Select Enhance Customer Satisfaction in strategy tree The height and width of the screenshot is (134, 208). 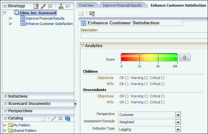[x=49, y=24]
